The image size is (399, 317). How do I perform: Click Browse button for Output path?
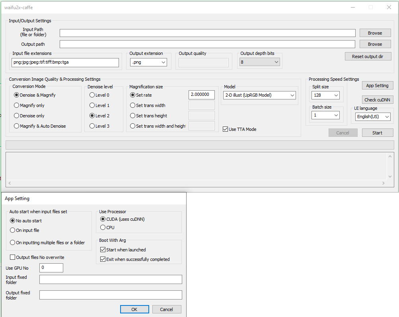click(375, 44)
